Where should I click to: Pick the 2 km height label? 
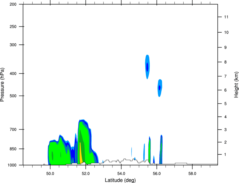click(x=225, y=142)
